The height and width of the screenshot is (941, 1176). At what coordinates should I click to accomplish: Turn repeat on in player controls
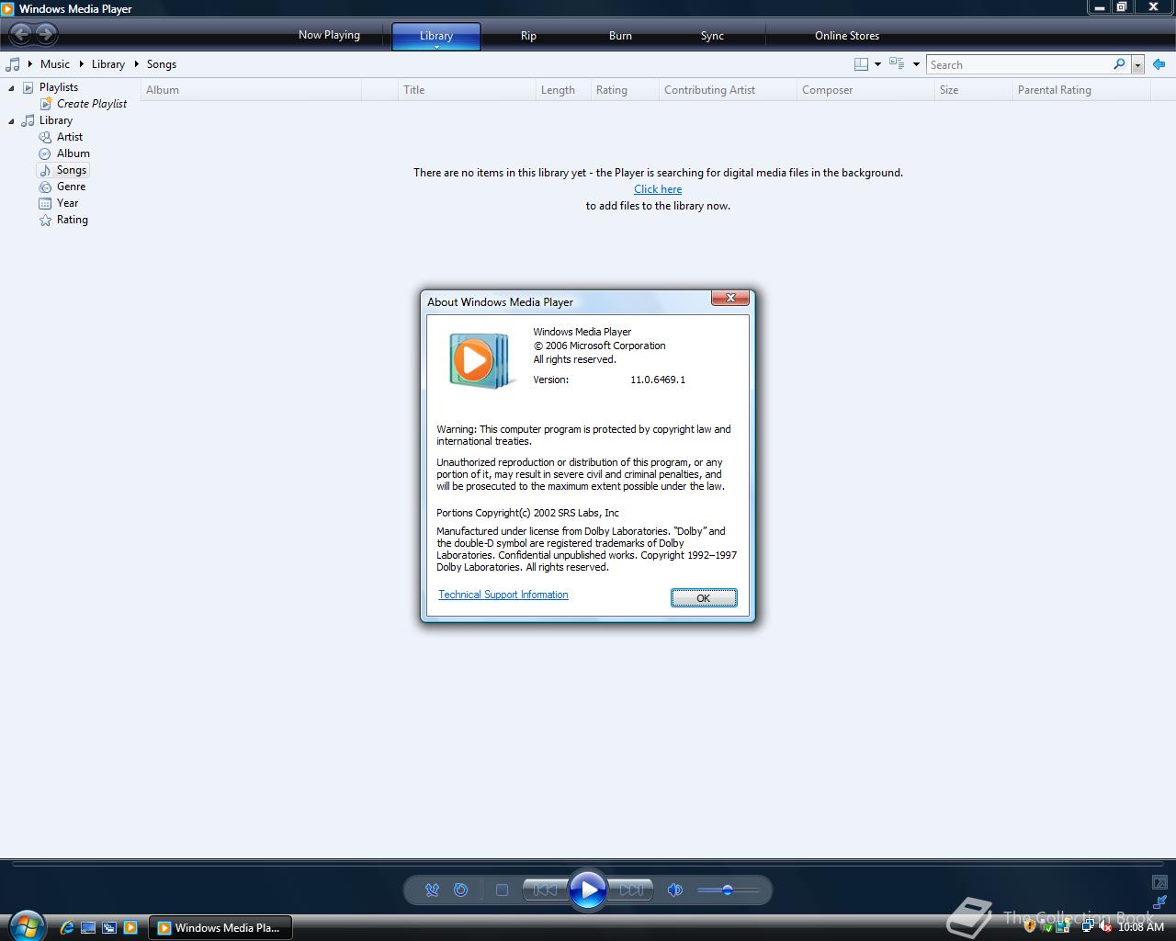point(461,890)
